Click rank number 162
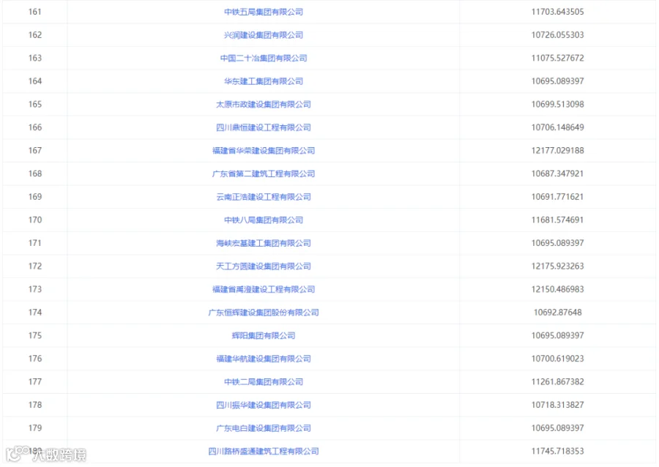 [35, 35]
